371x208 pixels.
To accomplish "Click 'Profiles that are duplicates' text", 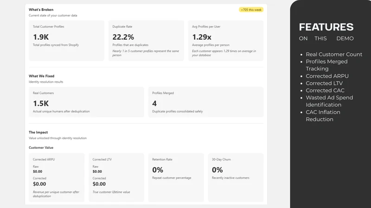I will click(x=130, y=45).
